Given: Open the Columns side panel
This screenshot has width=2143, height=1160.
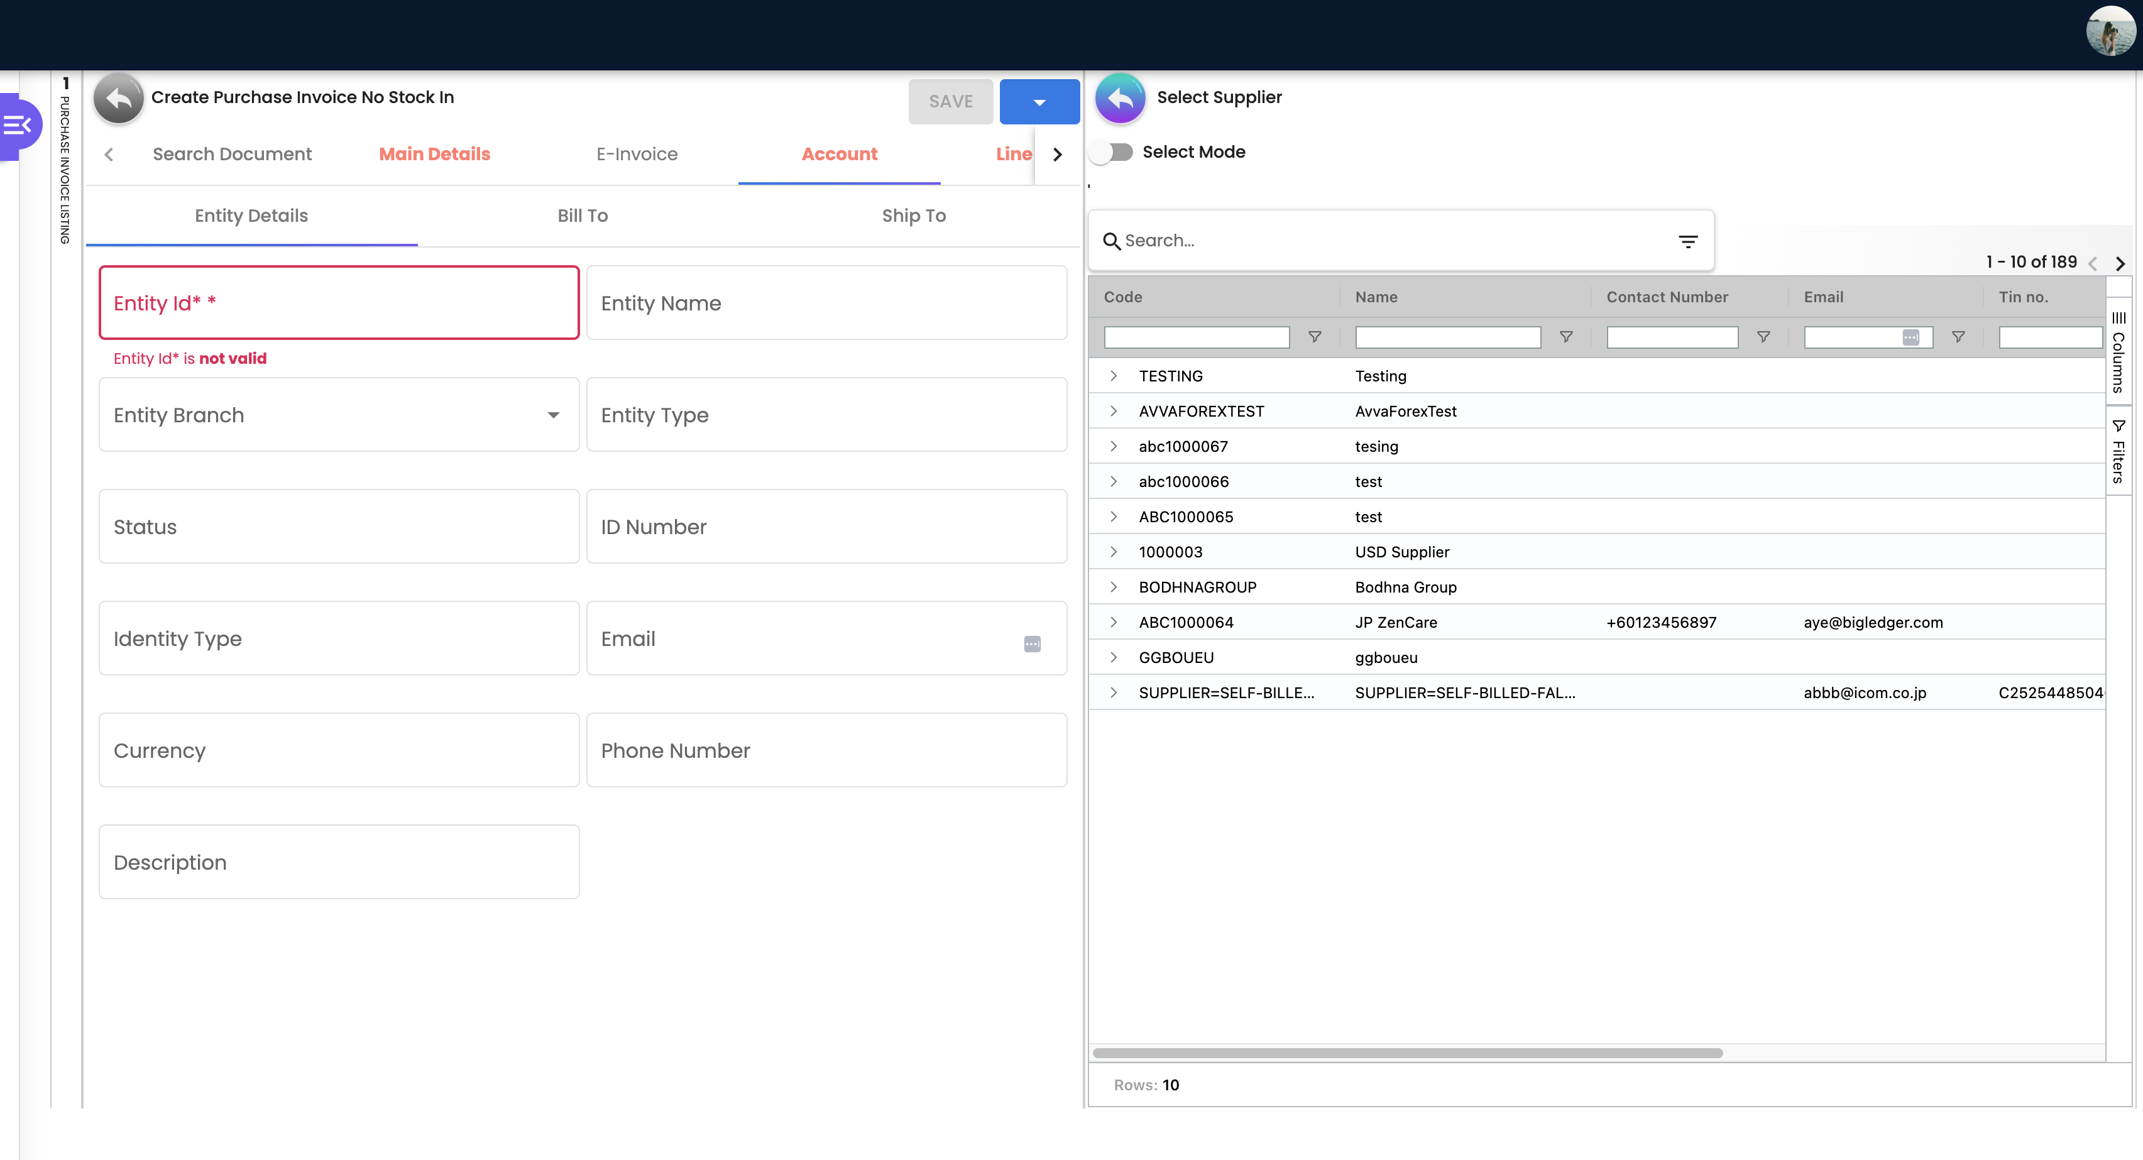Looking at the screenshot, I should pos(2119,353).
